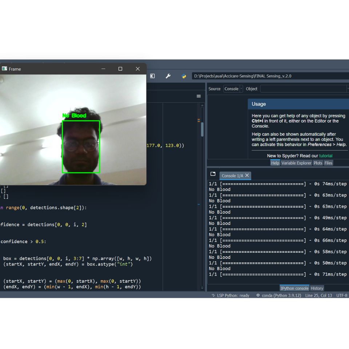Click the Frame window app icon
This screenshot has width=349, height=349.
[x=4, y=69]
